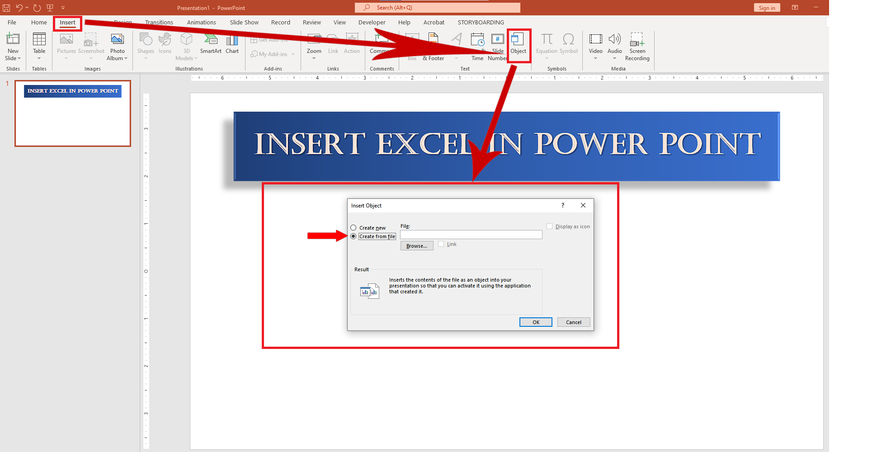Expand the Audio dropdown arrow
Image resolution: width=896 pixels, height=452 pixels.
click(614, 58)
